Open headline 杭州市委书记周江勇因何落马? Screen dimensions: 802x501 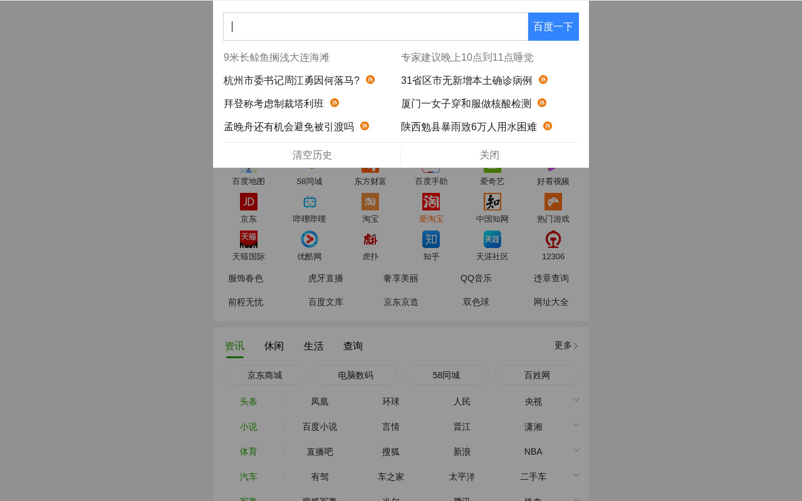pyautogui.click(x=292, y=81)
